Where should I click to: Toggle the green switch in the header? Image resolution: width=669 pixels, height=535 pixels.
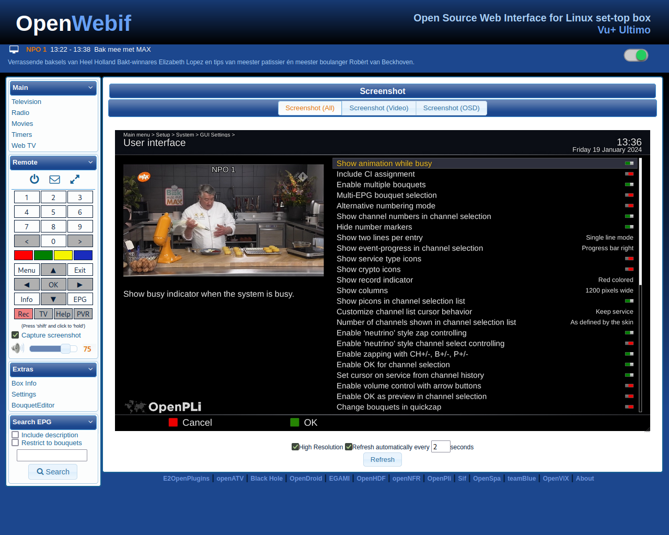pyautogui.click(x=636, y=55)
